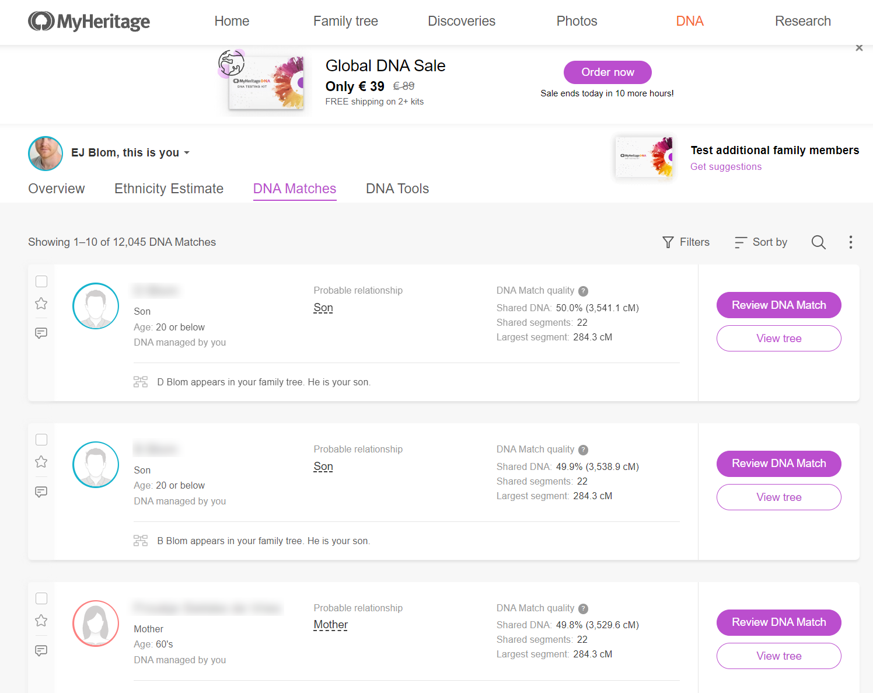Click the probable relationship Mother link
The width and height of the screenshot is (873, 693).
(331, 625)
